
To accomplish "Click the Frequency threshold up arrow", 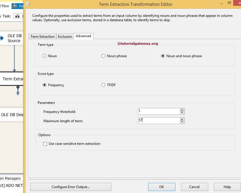I will click(182, 110).
